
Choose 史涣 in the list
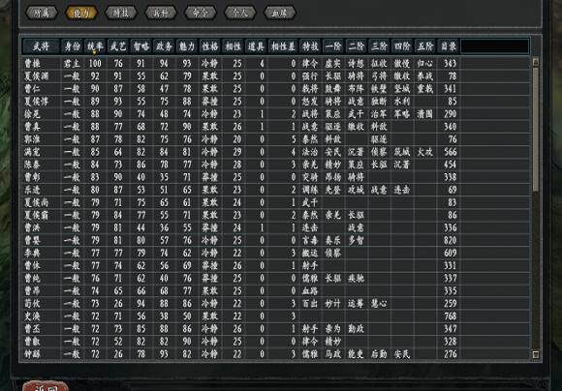pyautogui.click(x=275, y=316)
